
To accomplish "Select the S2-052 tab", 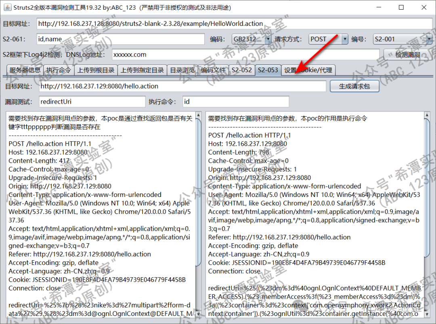I will click(242, 70).
